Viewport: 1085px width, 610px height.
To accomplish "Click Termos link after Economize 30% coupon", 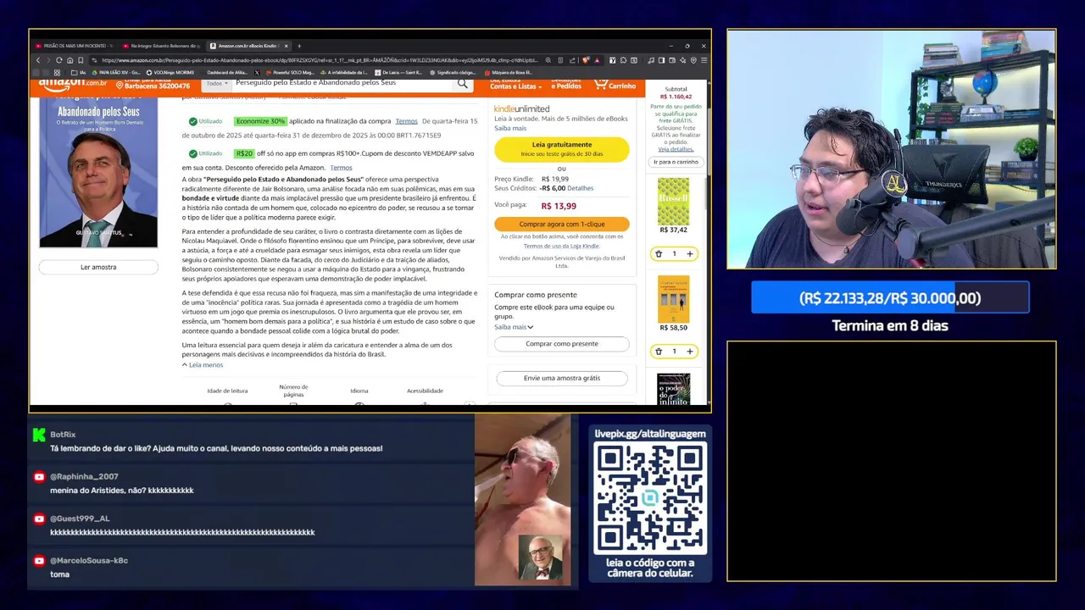I will (x=406, y=121).
